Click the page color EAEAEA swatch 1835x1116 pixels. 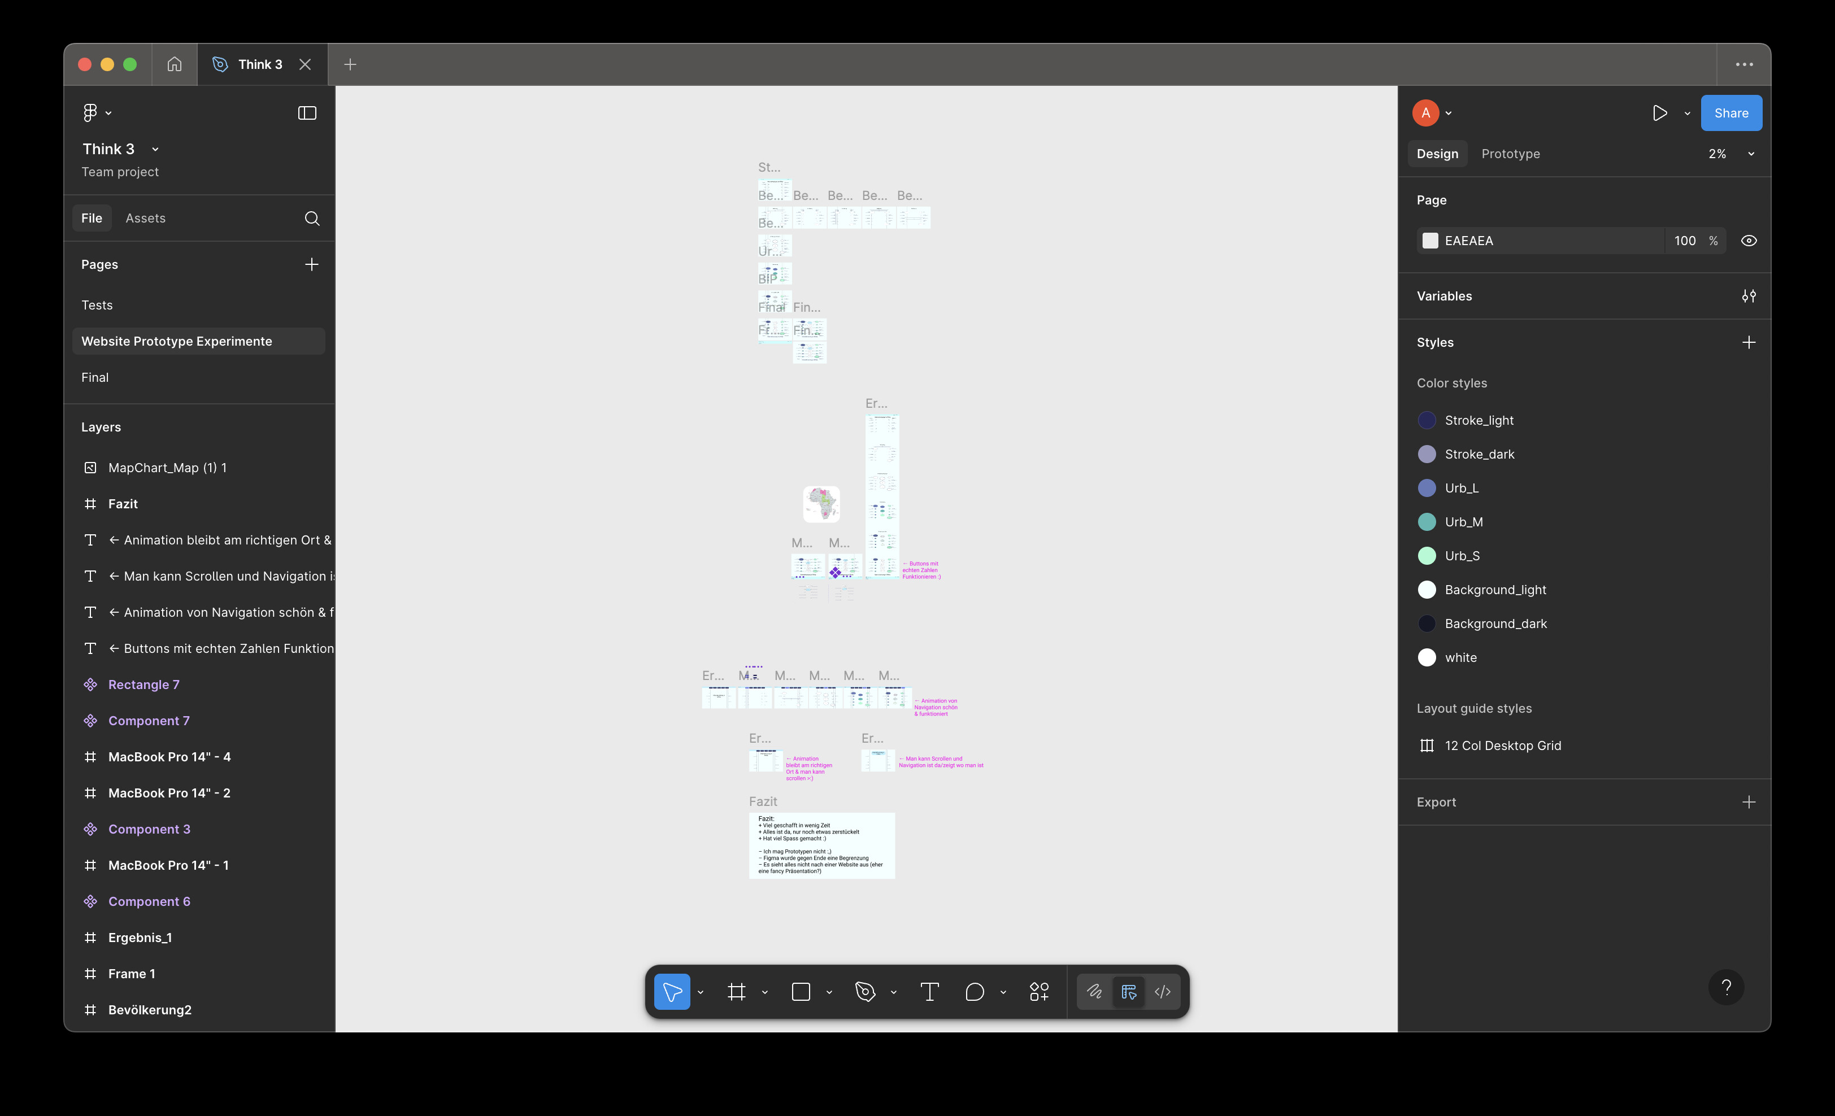[1429, 241]
